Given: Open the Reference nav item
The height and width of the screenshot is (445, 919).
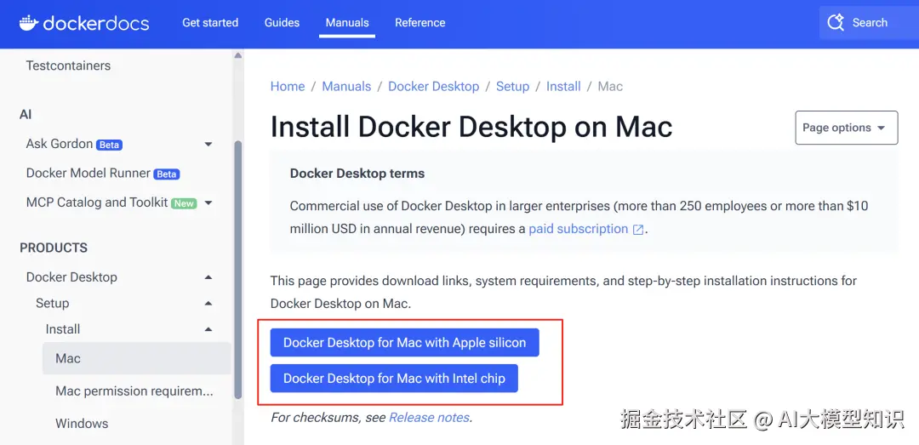Looking at the screenshot, I should pos(420,23).
